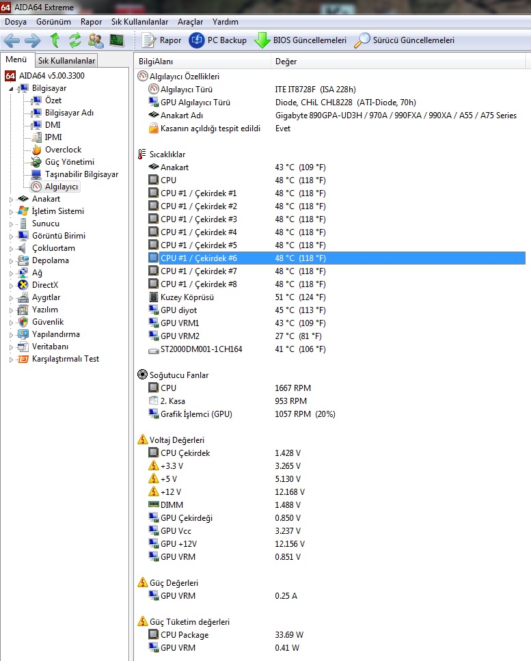Open the Araçlar menu
531x661 pixels.
coord(190,22)
